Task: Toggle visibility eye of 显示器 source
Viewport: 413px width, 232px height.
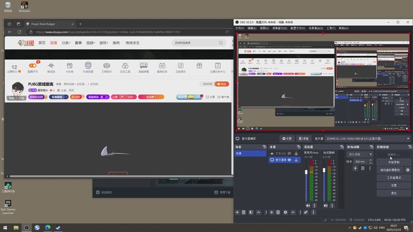Action: 289,160
